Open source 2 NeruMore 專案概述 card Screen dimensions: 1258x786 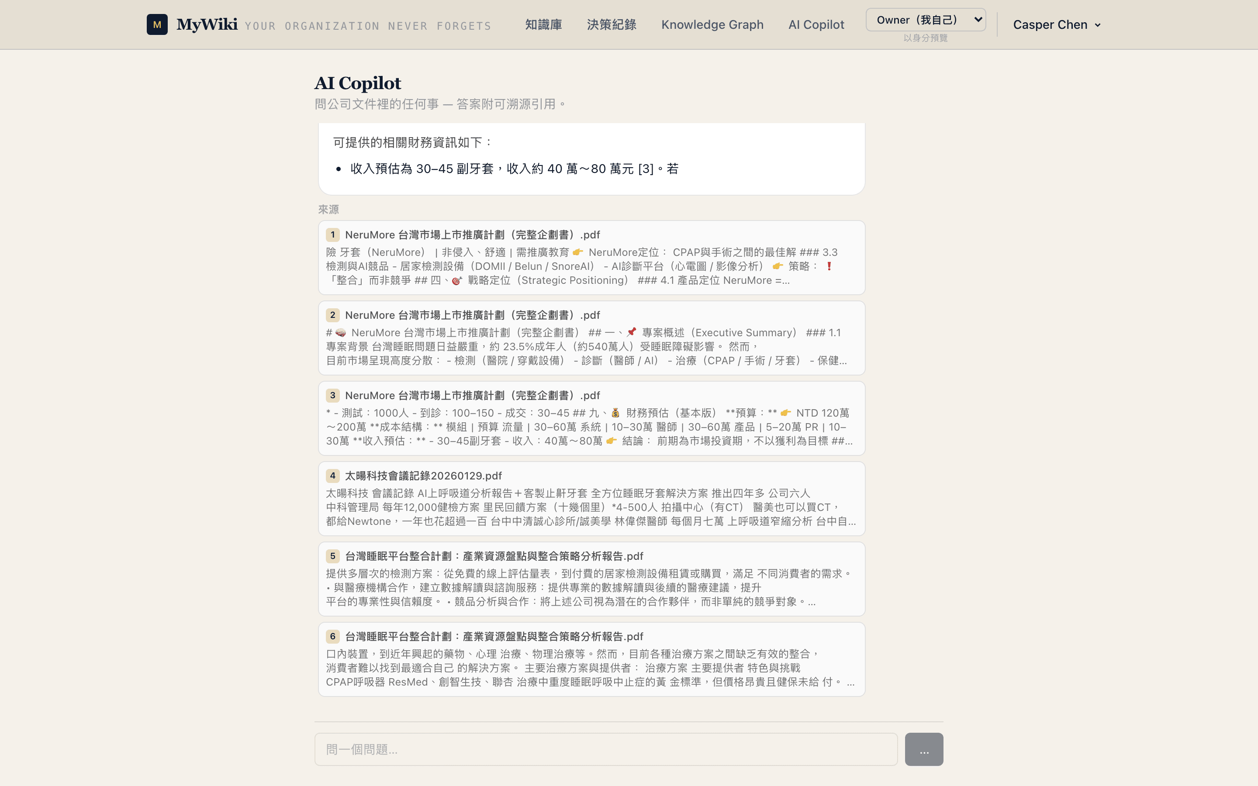[591, 338]
